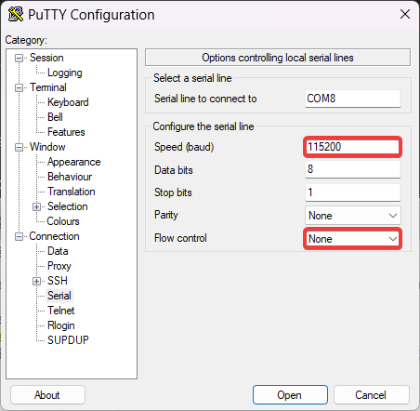Select Session in the category tree
The image size is (420, 411).
[x=46, y=58]
